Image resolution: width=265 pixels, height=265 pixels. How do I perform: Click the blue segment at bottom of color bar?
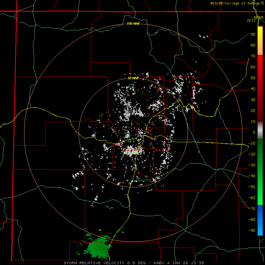(x=260, y=220)
